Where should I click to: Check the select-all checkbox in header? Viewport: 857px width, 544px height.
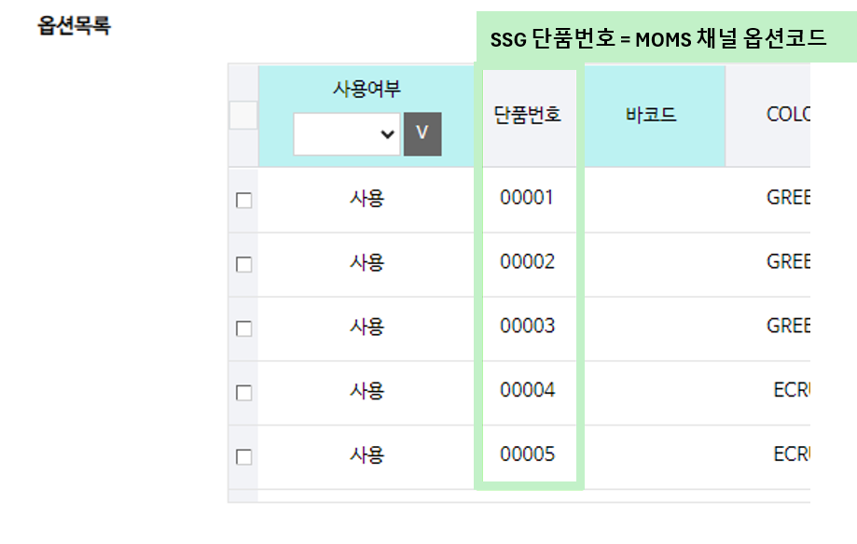pos(243,116)
